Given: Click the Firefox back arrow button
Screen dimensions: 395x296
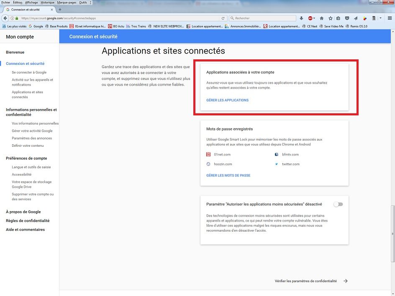Looking at the screenshot, I should click(x=5, y=18).
